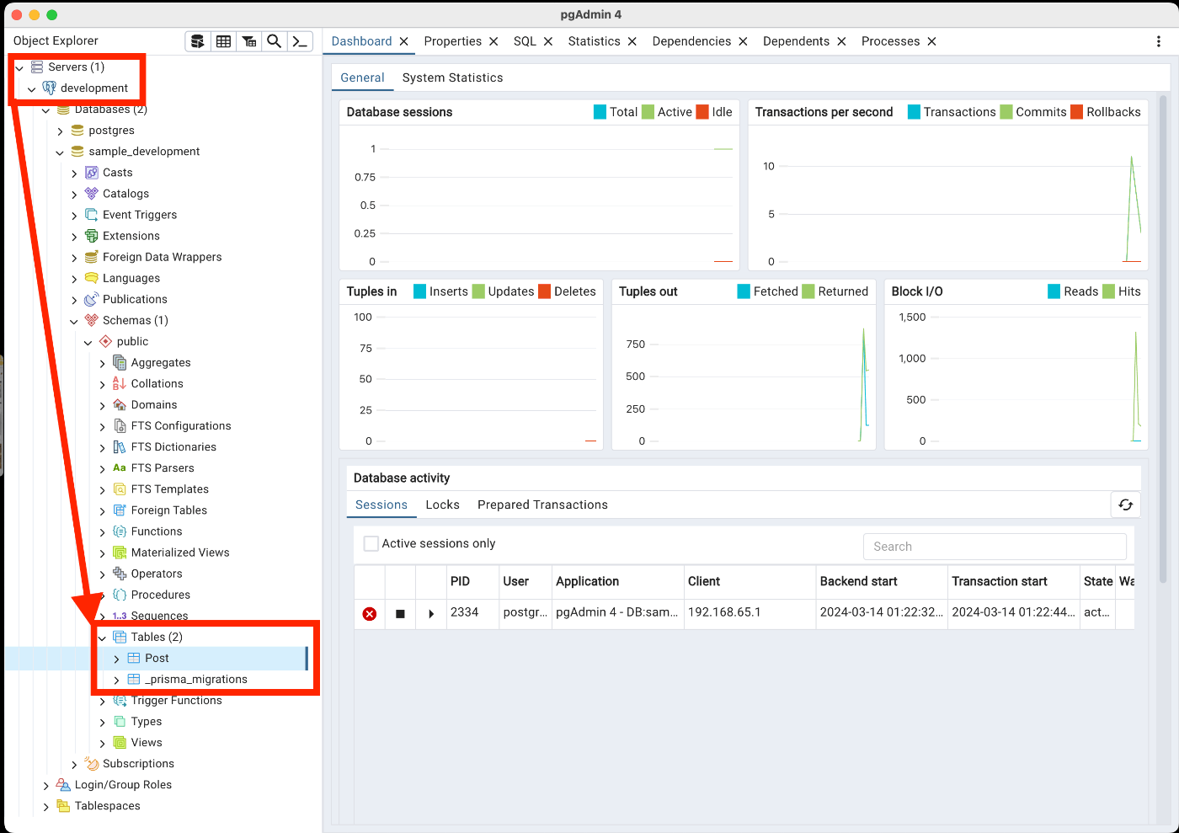The image size is (1179, 833).
Task: Open the View Data grid icon
Action: point(223,41)
